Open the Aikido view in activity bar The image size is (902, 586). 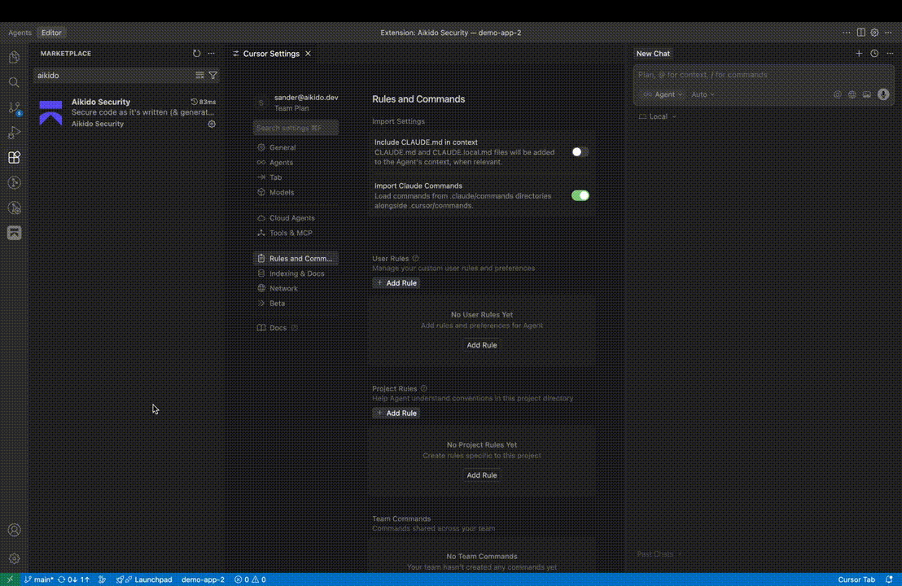(x=14, y=233)
